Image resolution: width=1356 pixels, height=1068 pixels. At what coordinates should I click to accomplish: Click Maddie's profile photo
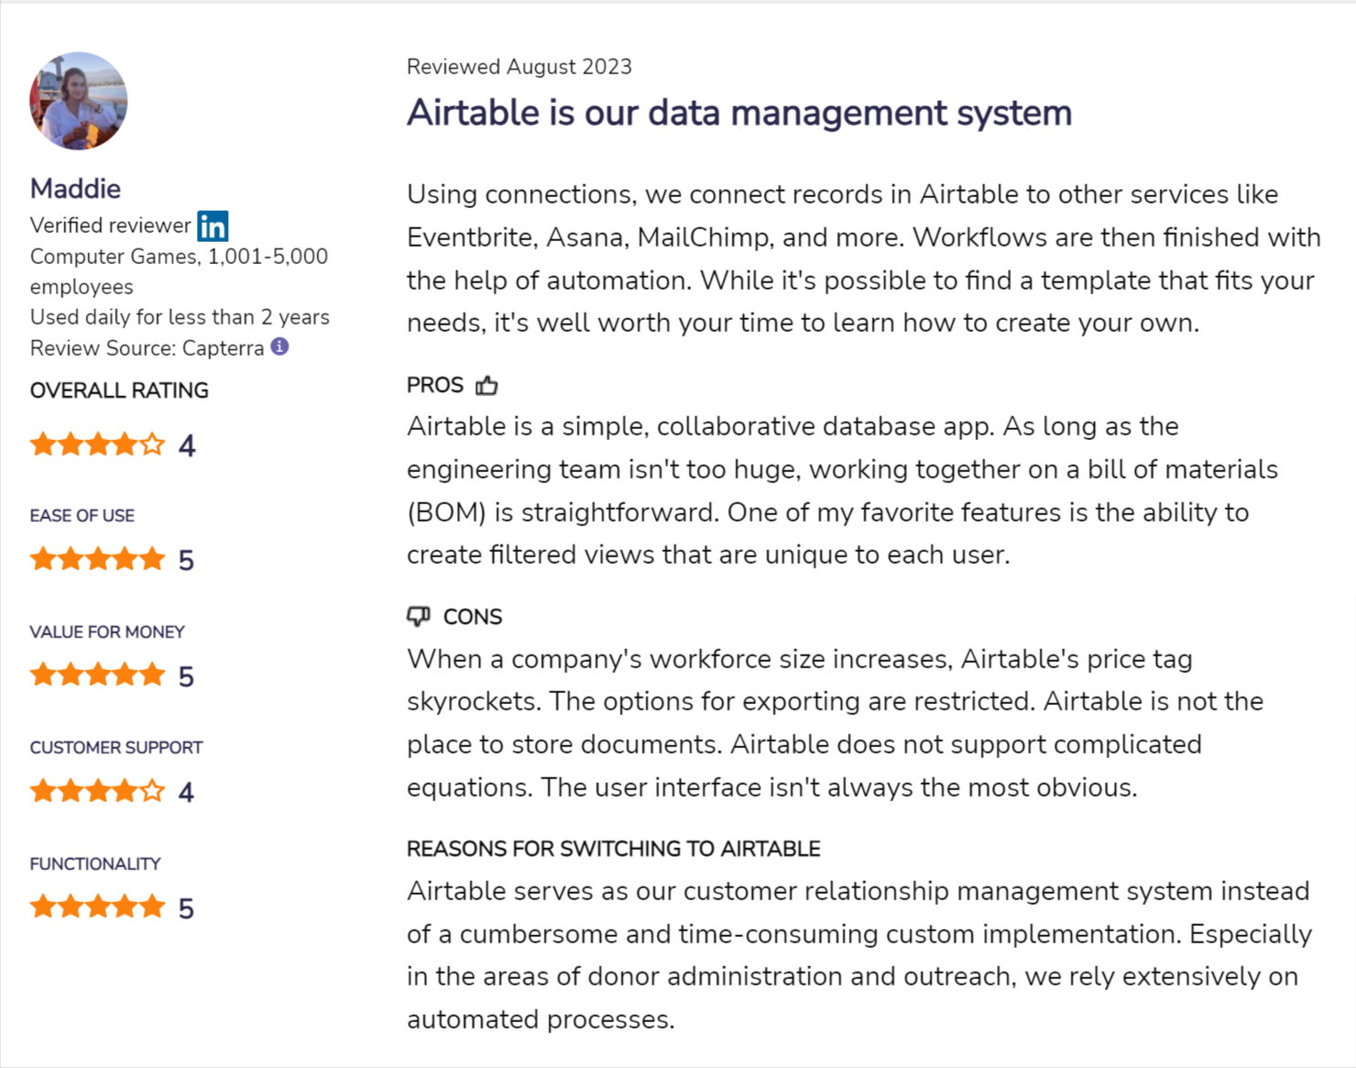(x=79, y=101)
